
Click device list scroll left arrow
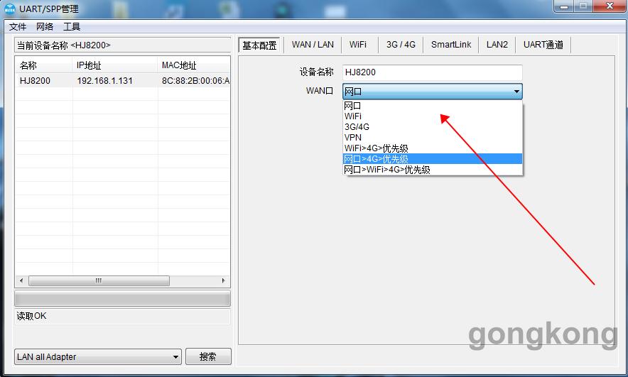coord(21,281)
